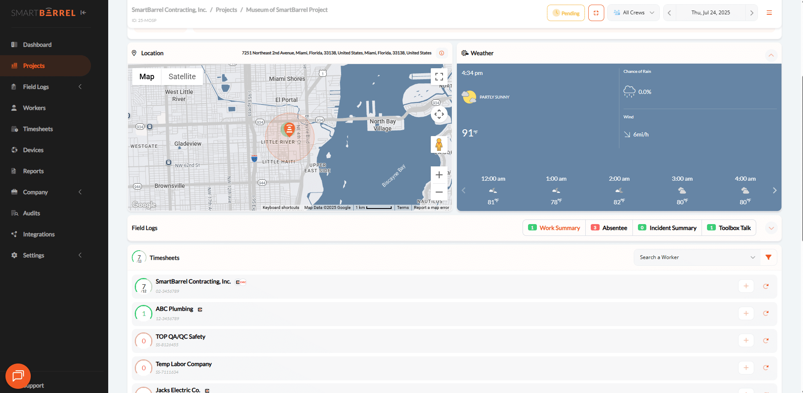Open Work Summary field logs

tap(554, 228)
